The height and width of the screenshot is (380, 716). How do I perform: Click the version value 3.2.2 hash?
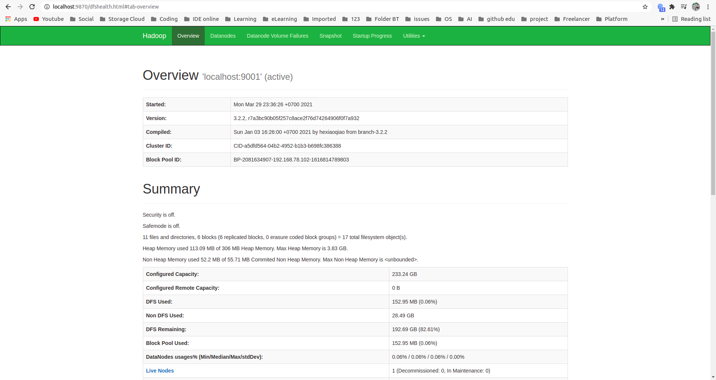coord(296,118)
